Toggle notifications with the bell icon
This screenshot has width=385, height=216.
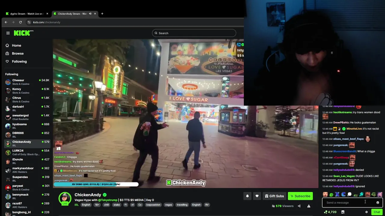click(247, 196)
